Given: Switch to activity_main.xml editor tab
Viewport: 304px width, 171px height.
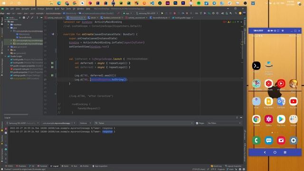Looking at the screenshot, I should (55, 18).
